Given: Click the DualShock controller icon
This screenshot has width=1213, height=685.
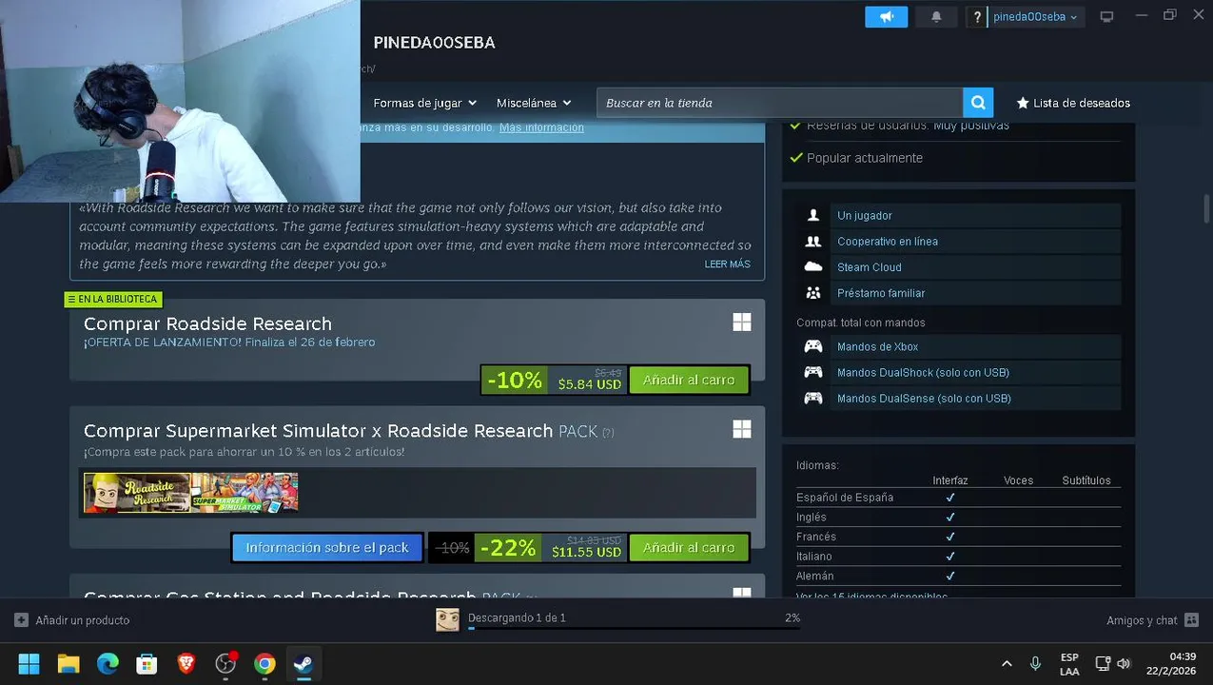Looking at the screenshot, I should coord(812,373).
